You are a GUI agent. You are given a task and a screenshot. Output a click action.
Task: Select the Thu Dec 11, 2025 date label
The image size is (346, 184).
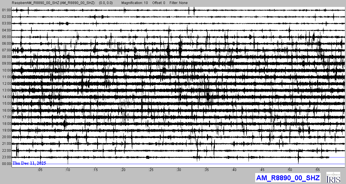point(29,163)
